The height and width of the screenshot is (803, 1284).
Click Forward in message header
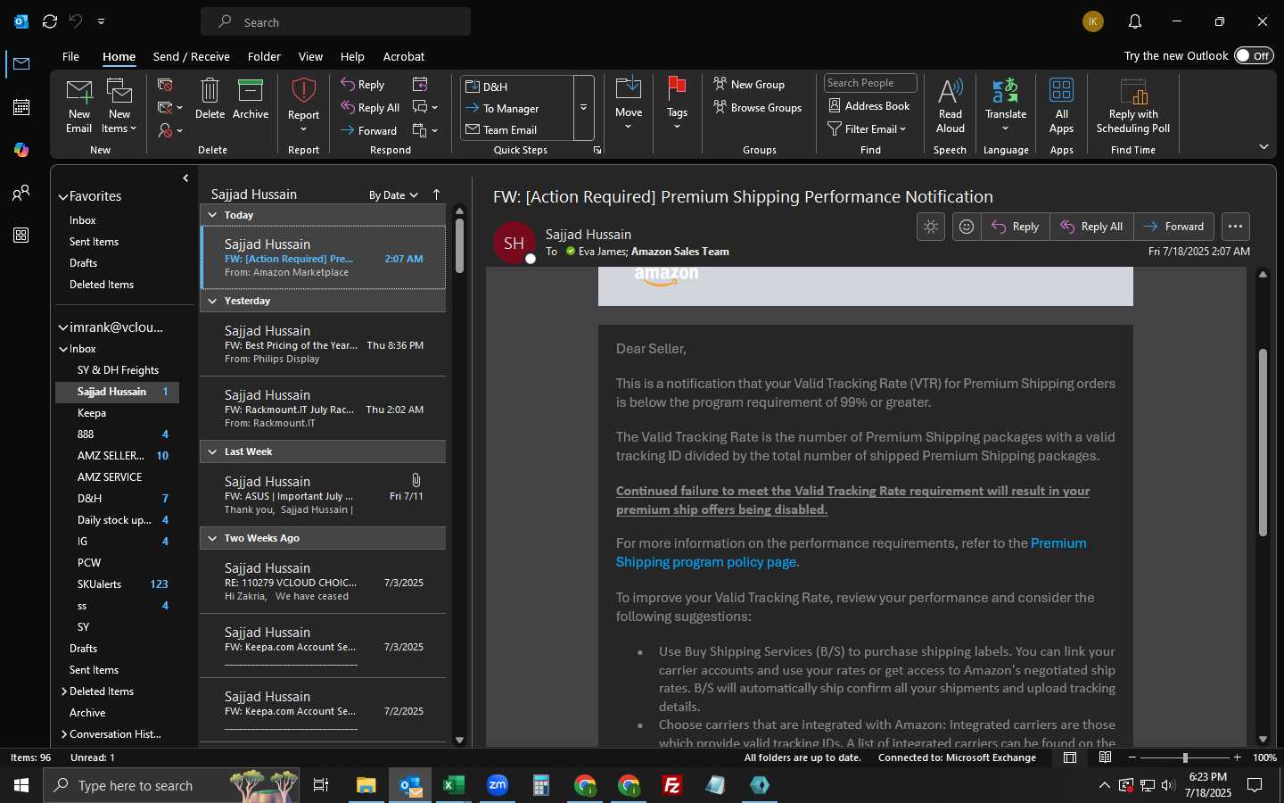point(1174,227)
